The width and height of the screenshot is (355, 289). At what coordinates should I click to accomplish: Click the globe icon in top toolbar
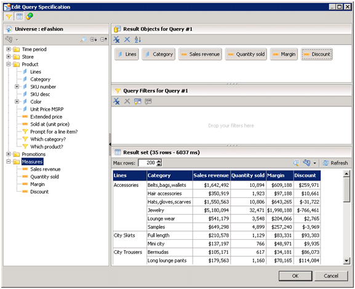point(30,16)
